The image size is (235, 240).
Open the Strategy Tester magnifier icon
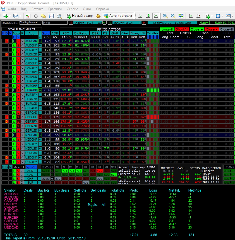coord(59,16)
